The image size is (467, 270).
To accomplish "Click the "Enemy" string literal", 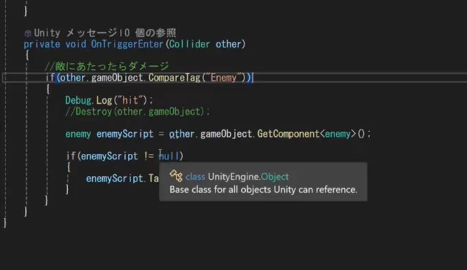I will [x=223, y=78].
